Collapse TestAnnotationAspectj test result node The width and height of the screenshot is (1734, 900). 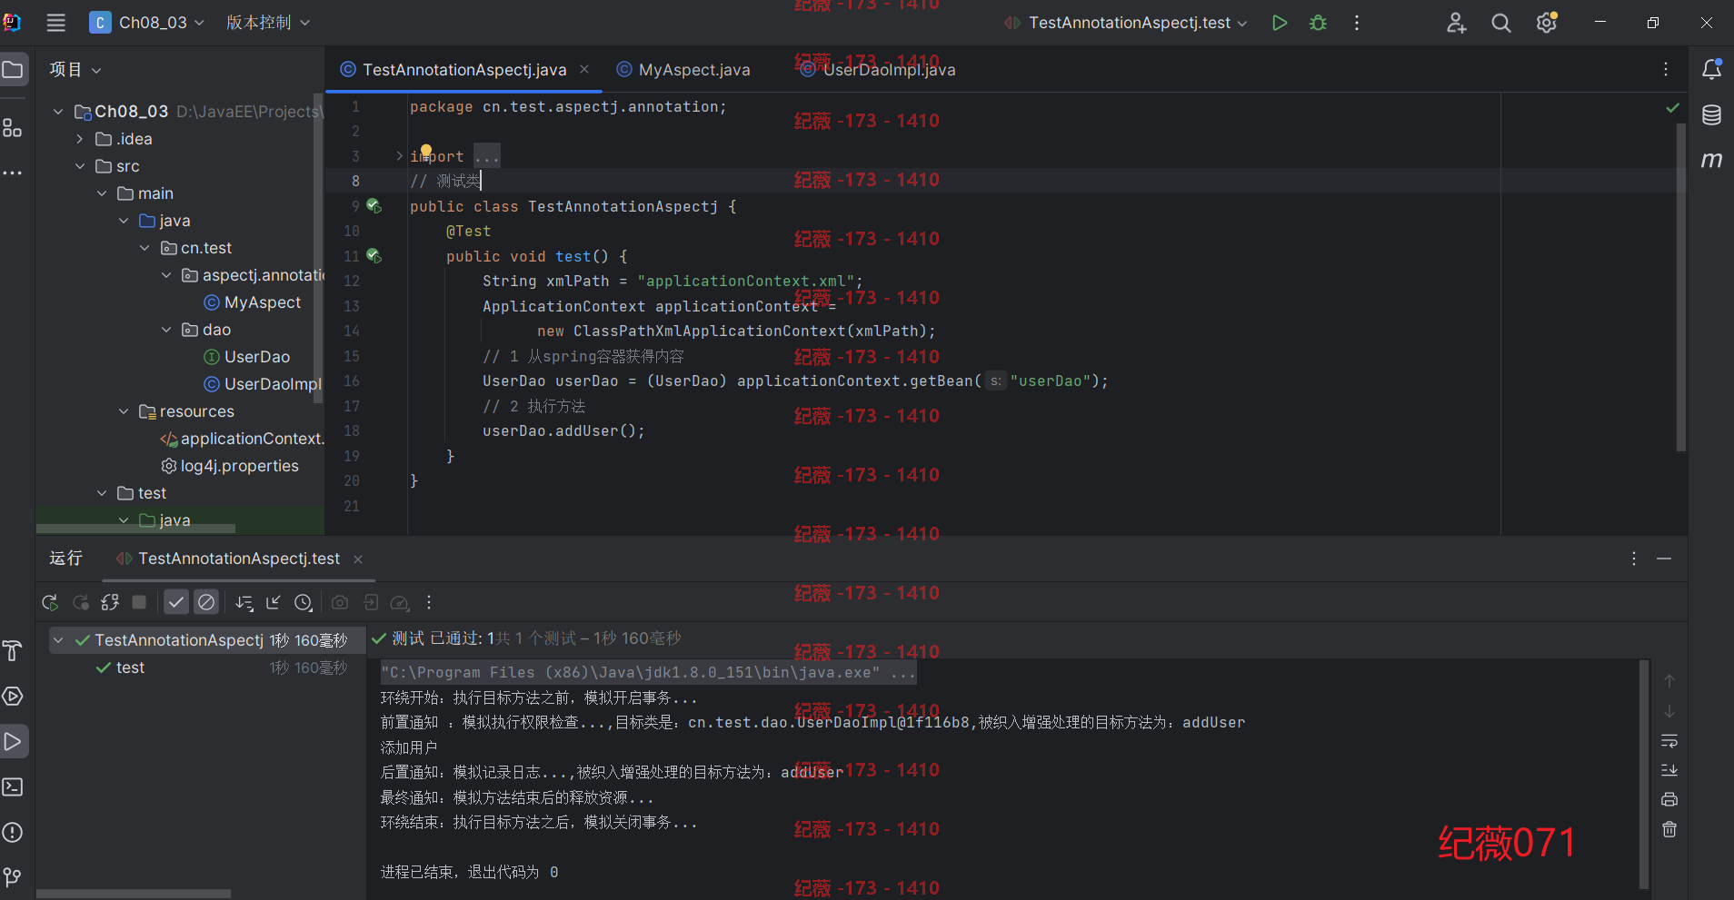tap(58, 640)
